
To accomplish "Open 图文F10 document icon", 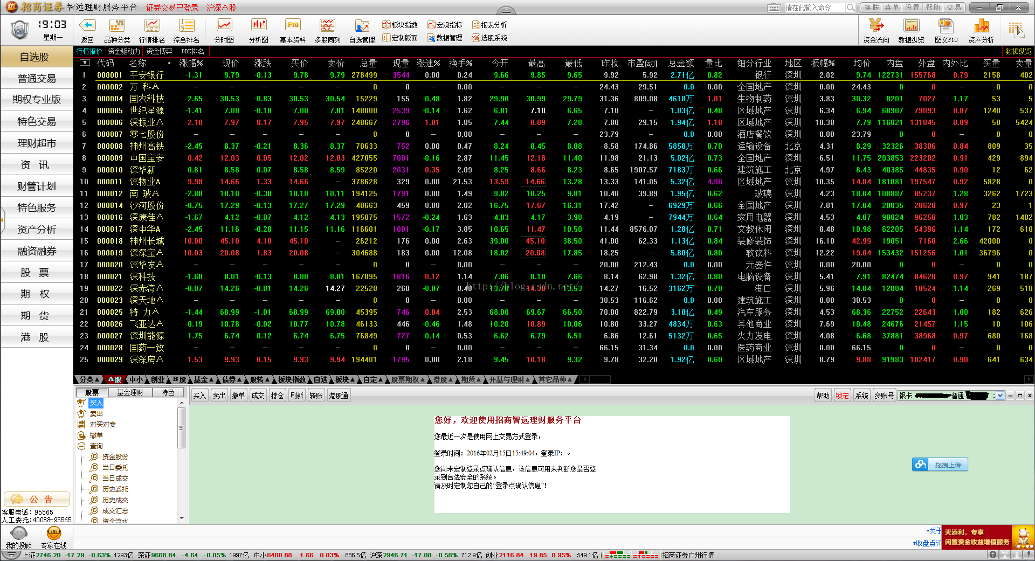I will tap(946, 25).
